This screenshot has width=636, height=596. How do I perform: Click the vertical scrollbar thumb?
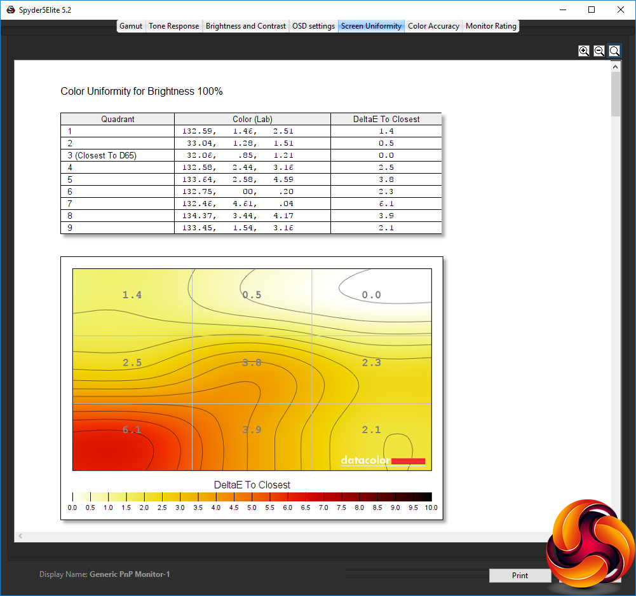615,94
